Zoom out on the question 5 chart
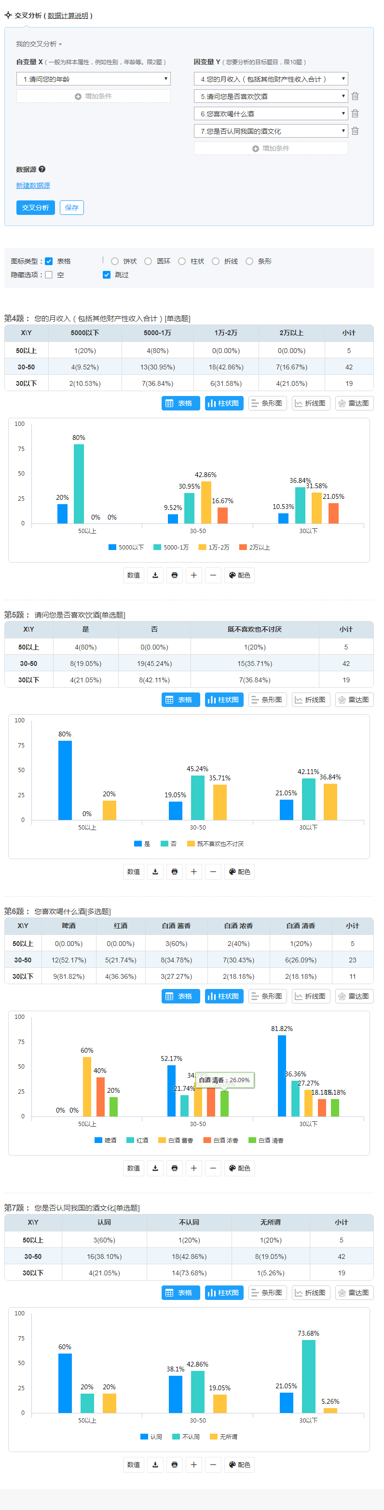The width and height of the screenshot is (384, 1510). pyautogui.click(x=213, y=872)
